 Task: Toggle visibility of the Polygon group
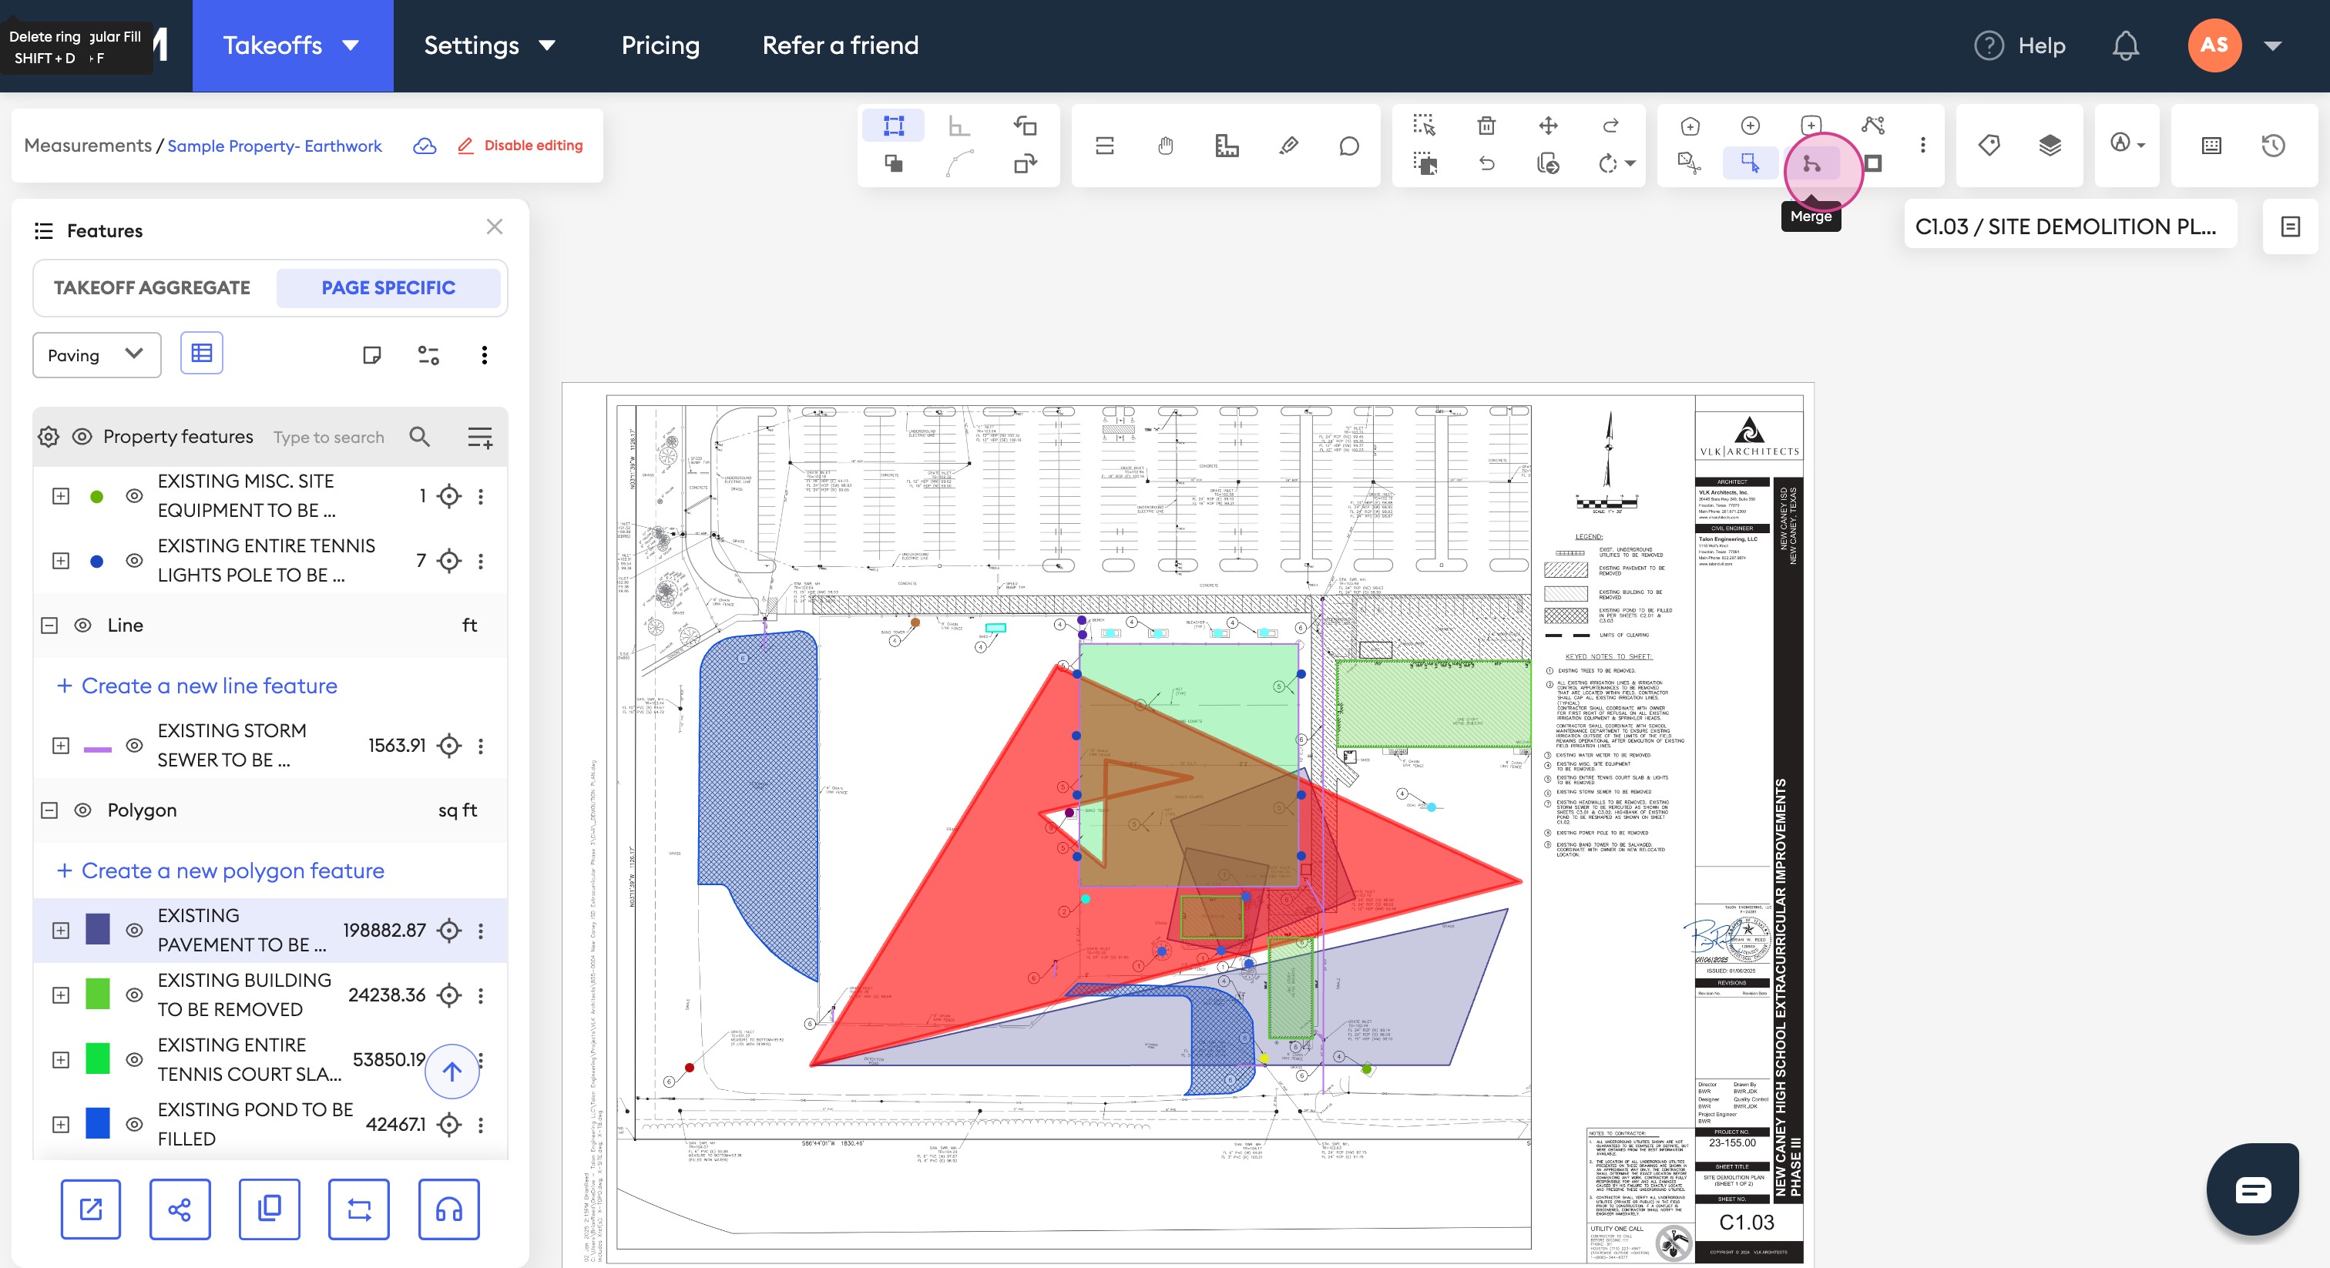pos(82,810)
